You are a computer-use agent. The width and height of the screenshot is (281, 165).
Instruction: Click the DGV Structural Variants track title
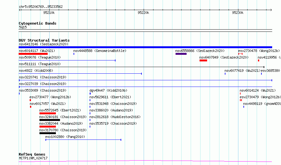click(x=44, y=40)
